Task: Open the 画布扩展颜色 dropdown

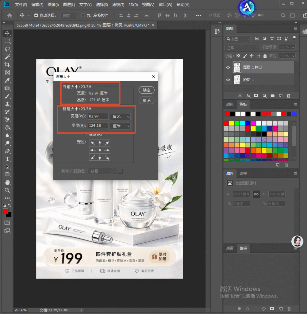Action: pyautogui.click(x=102, y=171)
